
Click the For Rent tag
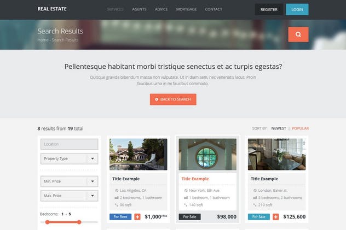[x=120, y=217]
